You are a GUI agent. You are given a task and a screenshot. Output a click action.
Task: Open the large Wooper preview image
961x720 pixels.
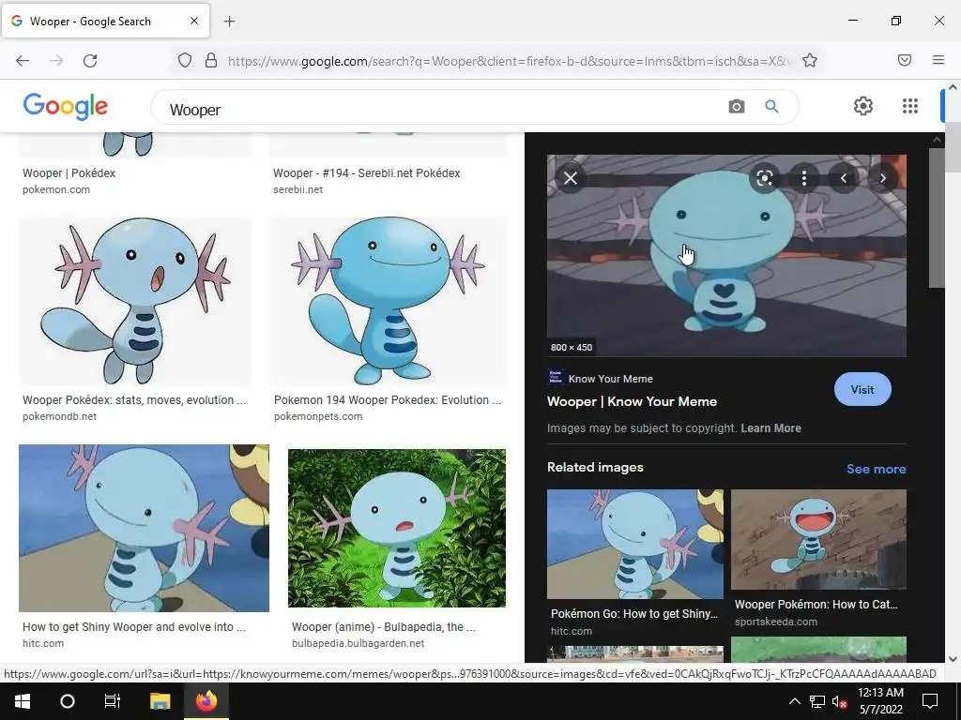pyautogui.click(x=726, y=255)
